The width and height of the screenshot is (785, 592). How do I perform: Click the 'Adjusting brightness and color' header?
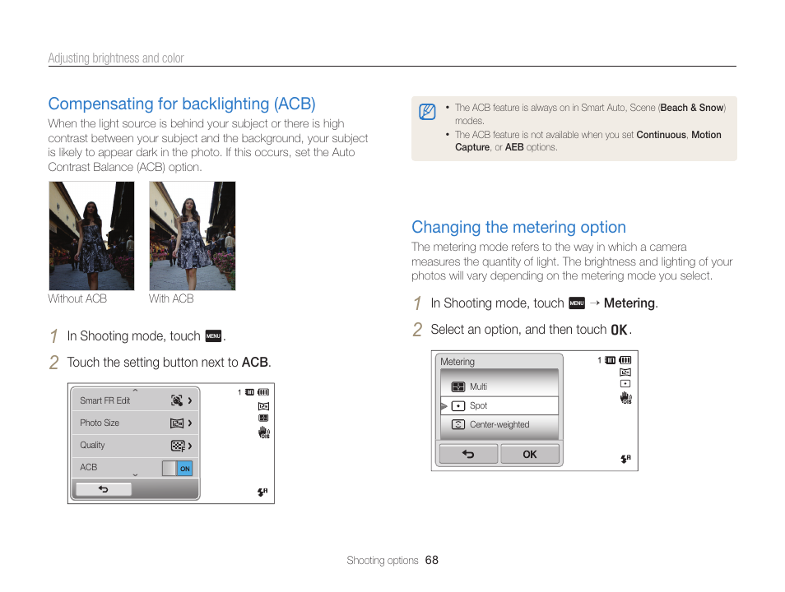116,58
